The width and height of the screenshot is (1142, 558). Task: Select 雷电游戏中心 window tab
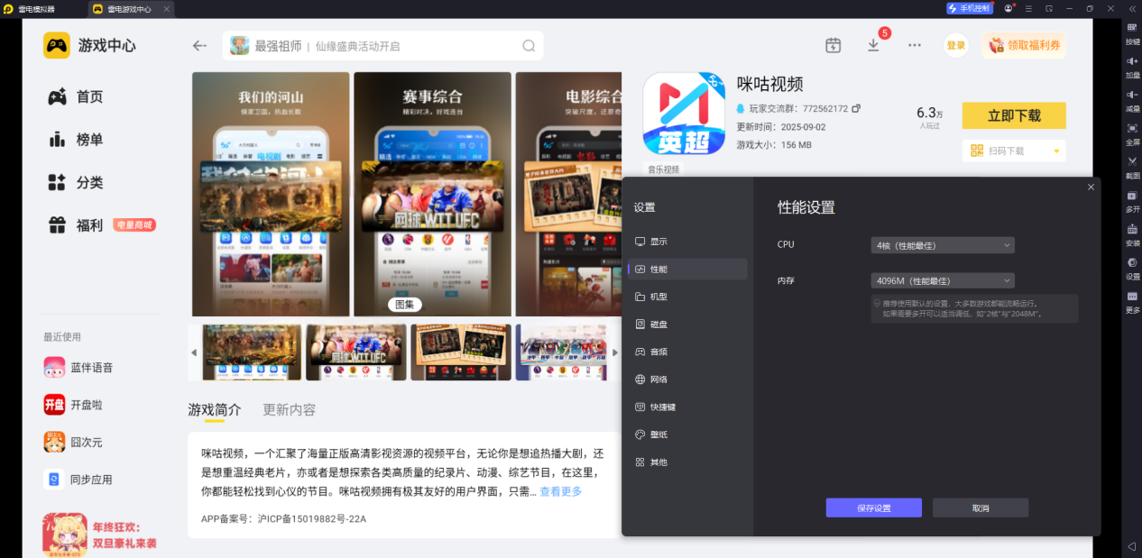[131, 9]
